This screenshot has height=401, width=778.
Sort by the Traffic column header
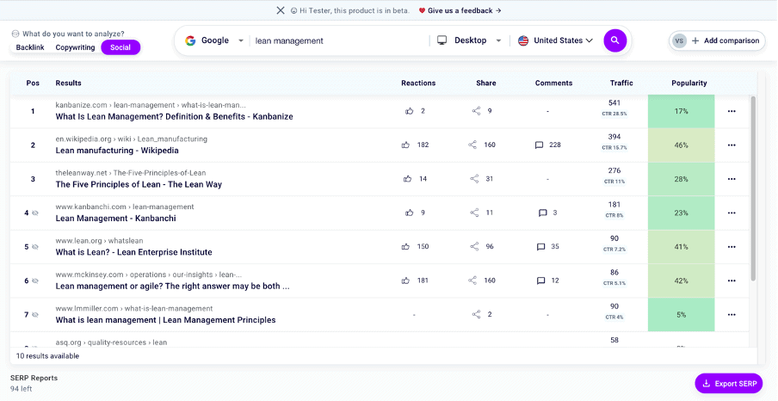621,83
